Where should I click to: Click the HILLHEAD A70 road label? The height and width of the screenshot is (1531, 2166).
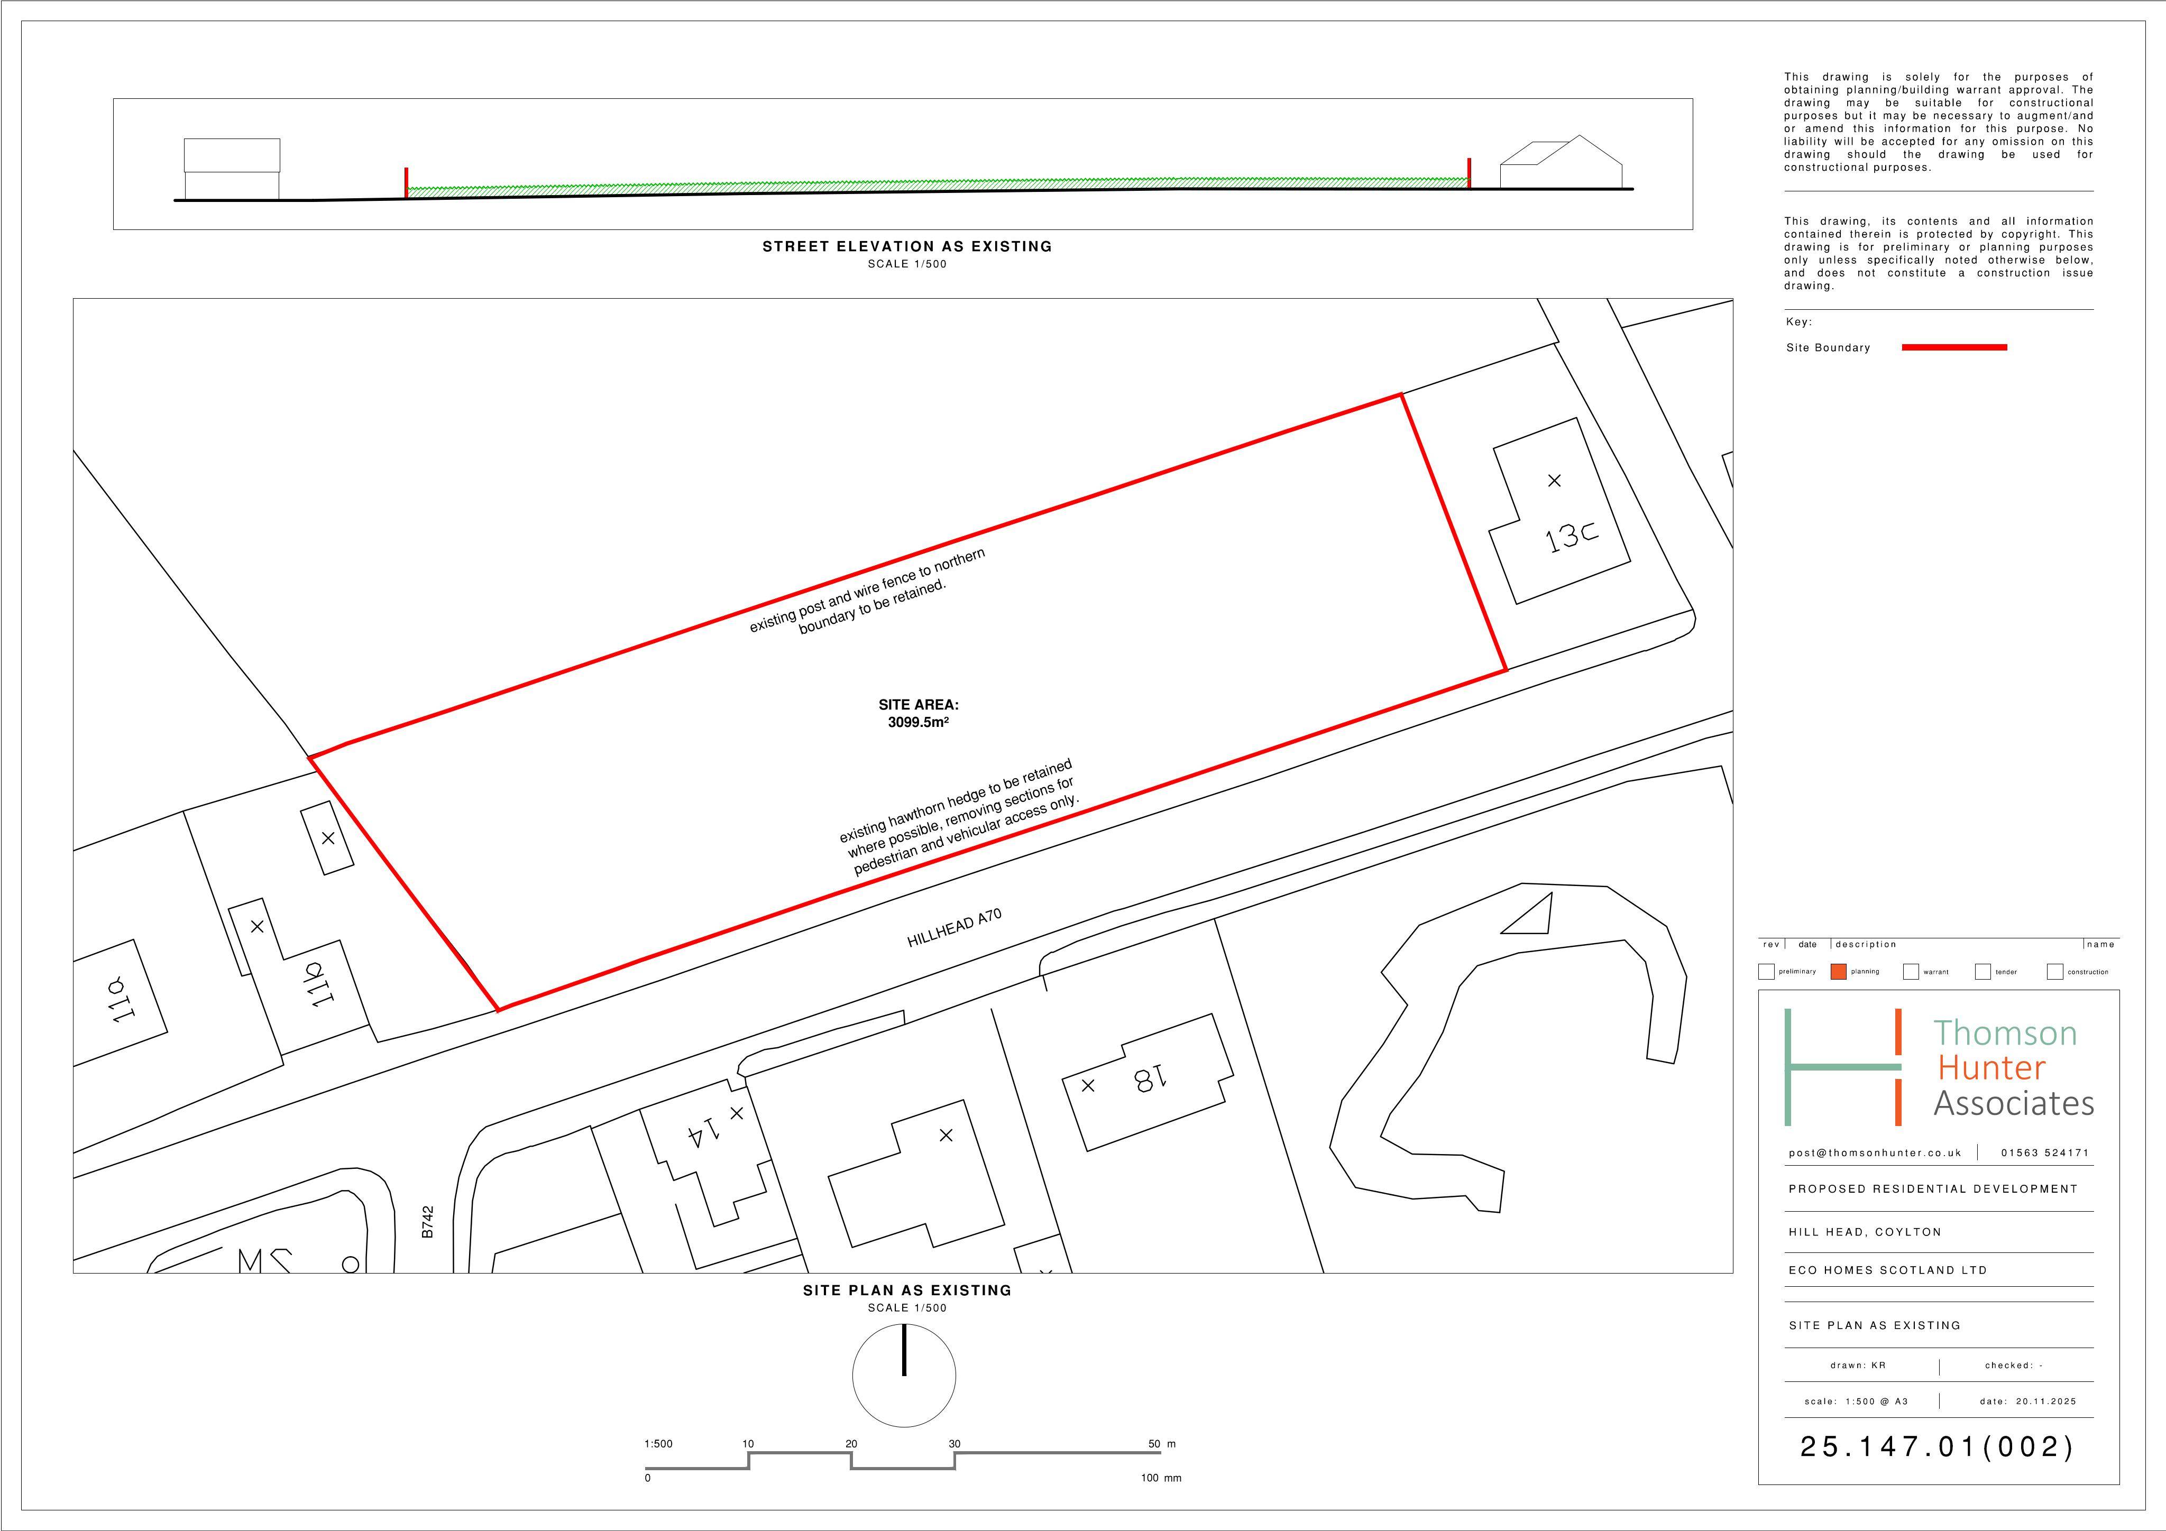click(954, 928)
